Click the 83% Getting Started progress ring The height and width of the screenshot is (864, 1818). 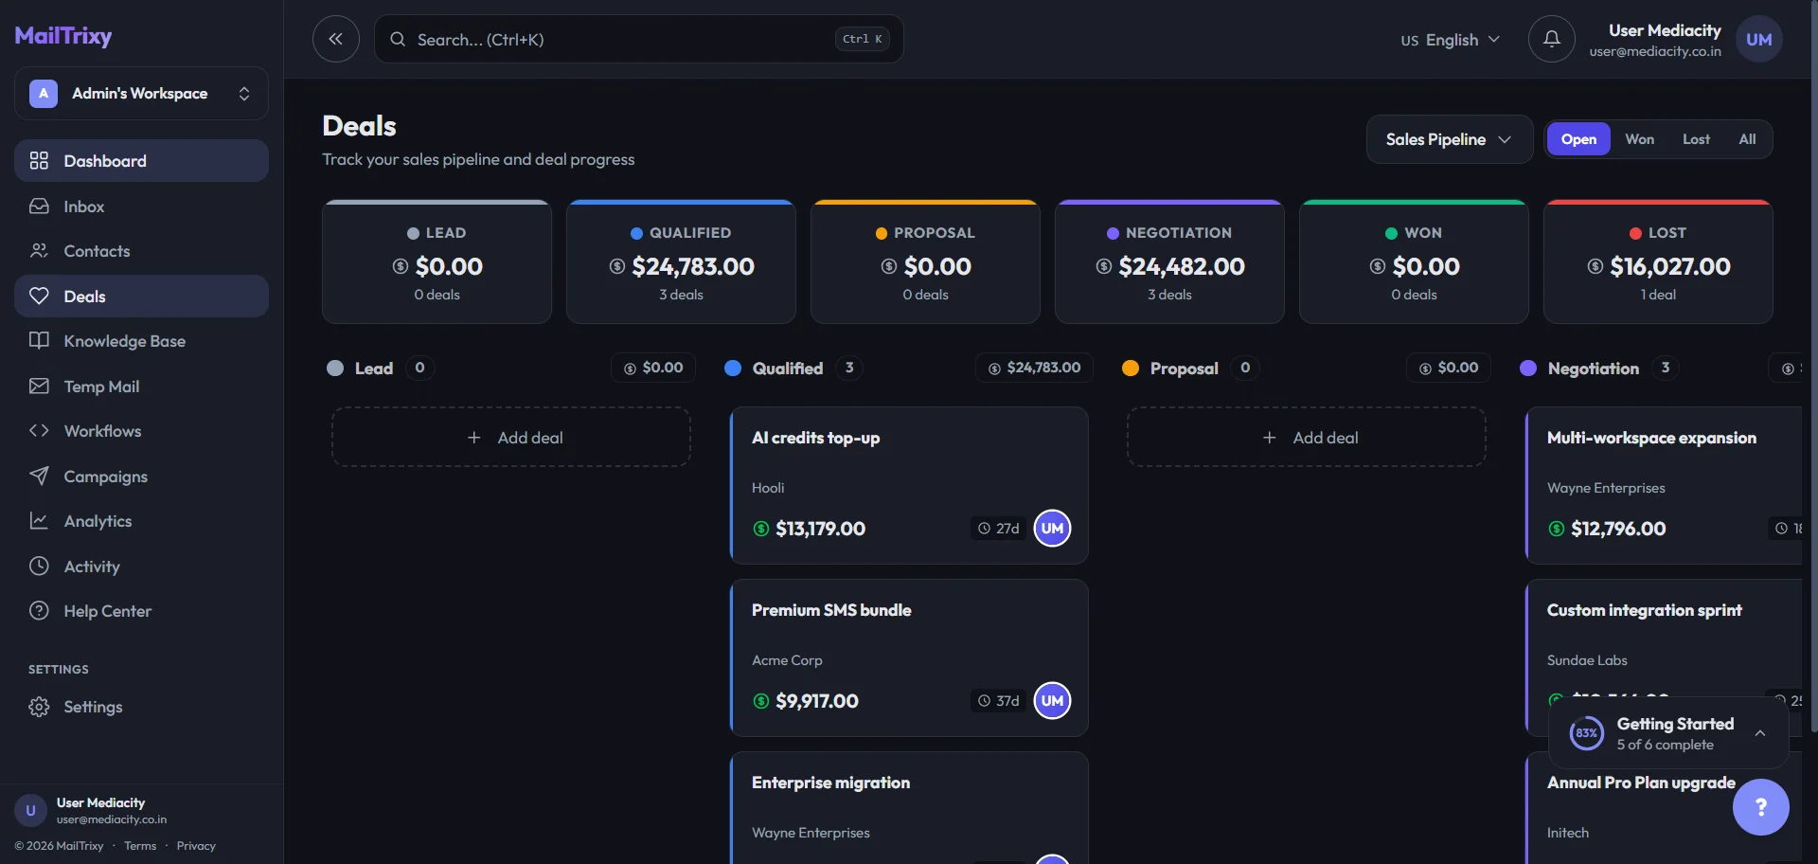tap(1586, 733)
